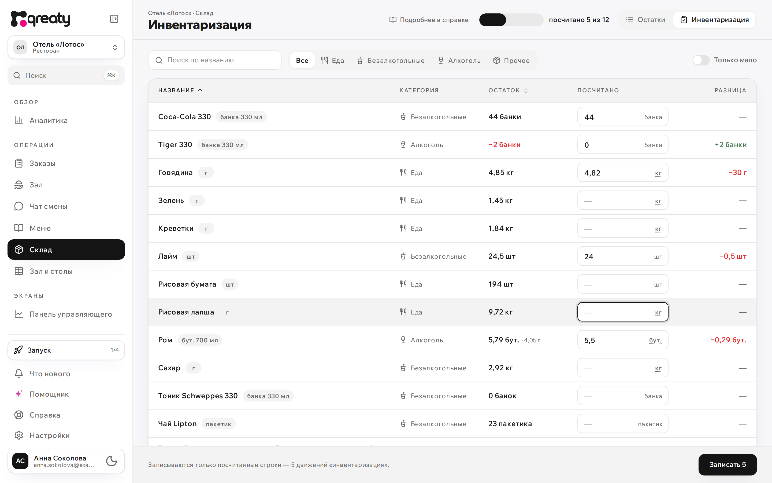Click the Tiger 330 counted input
This screenshot has width=772, height=483.
[623, 145]
